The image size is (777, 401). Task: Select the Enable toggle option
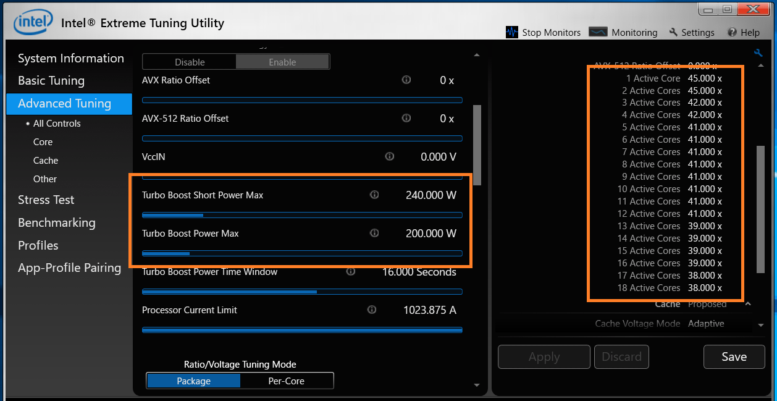282,62
